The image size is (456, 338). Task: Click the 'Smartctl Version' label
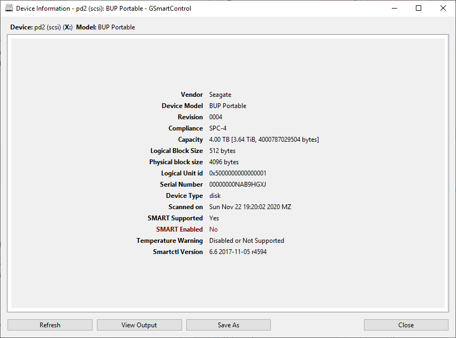tap(178, 252)
